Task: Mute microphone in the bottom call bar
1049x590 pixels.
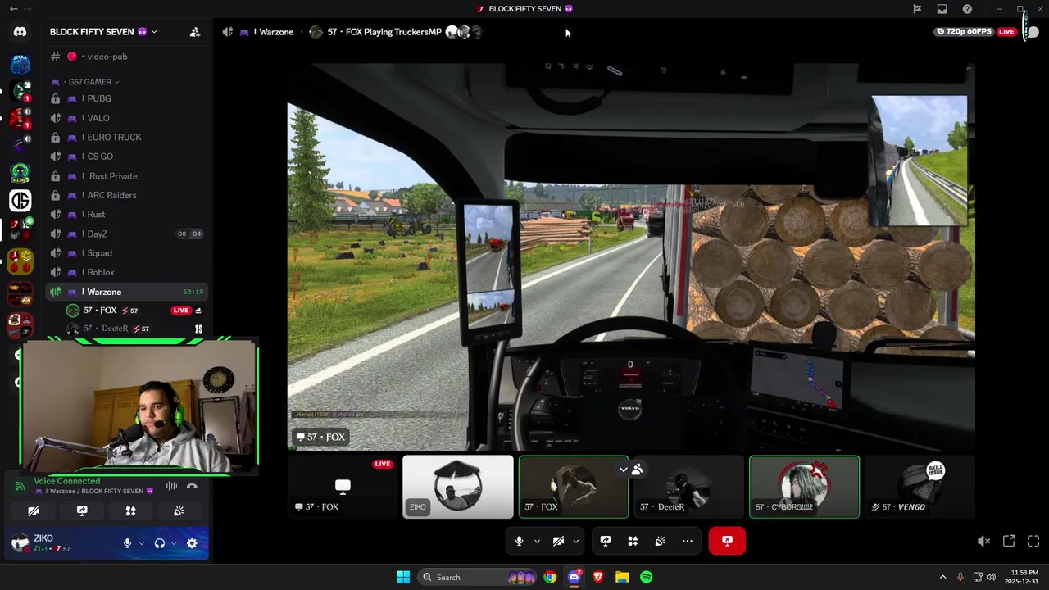Action: 520,541
